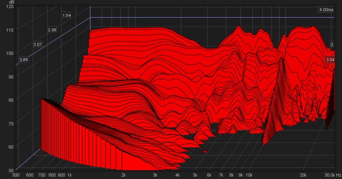Select the 70 dB axis value
Image resolution: width=342 pixels, height=179 pixels.
11,123
